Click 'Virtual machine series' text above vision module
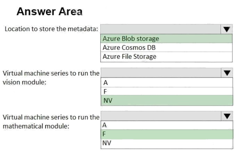The width and height of the screenshot is (239, 153). 51,73
